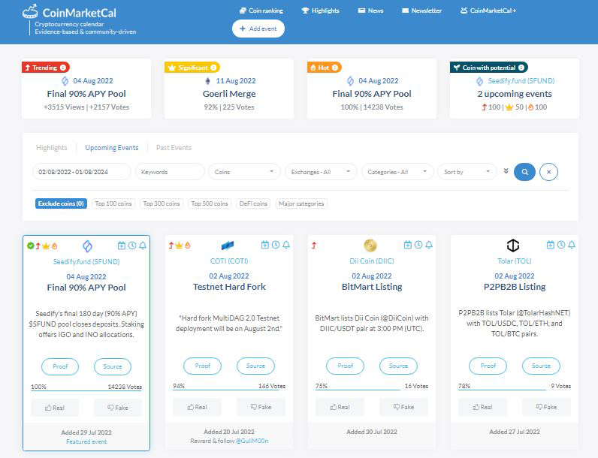598x458 pixels.
Task: Click the clock icon on Tolar card
Action: click(x=560, y=245)
